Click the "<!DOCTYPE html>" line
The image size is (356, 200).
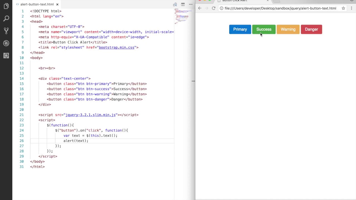[46, 11]
